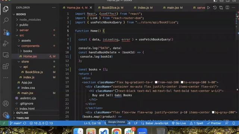Open timeline history icon in editor toolbar
239x134 pixels.
pyautogui.click(x=215, y=7)
